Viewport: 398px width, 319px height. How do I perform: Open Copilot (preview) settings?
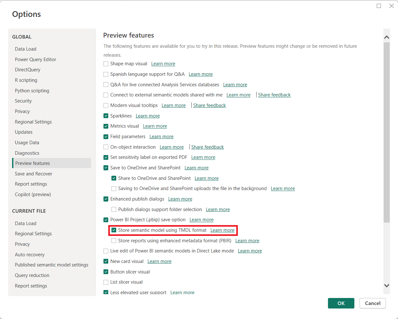tap(33, 195)
